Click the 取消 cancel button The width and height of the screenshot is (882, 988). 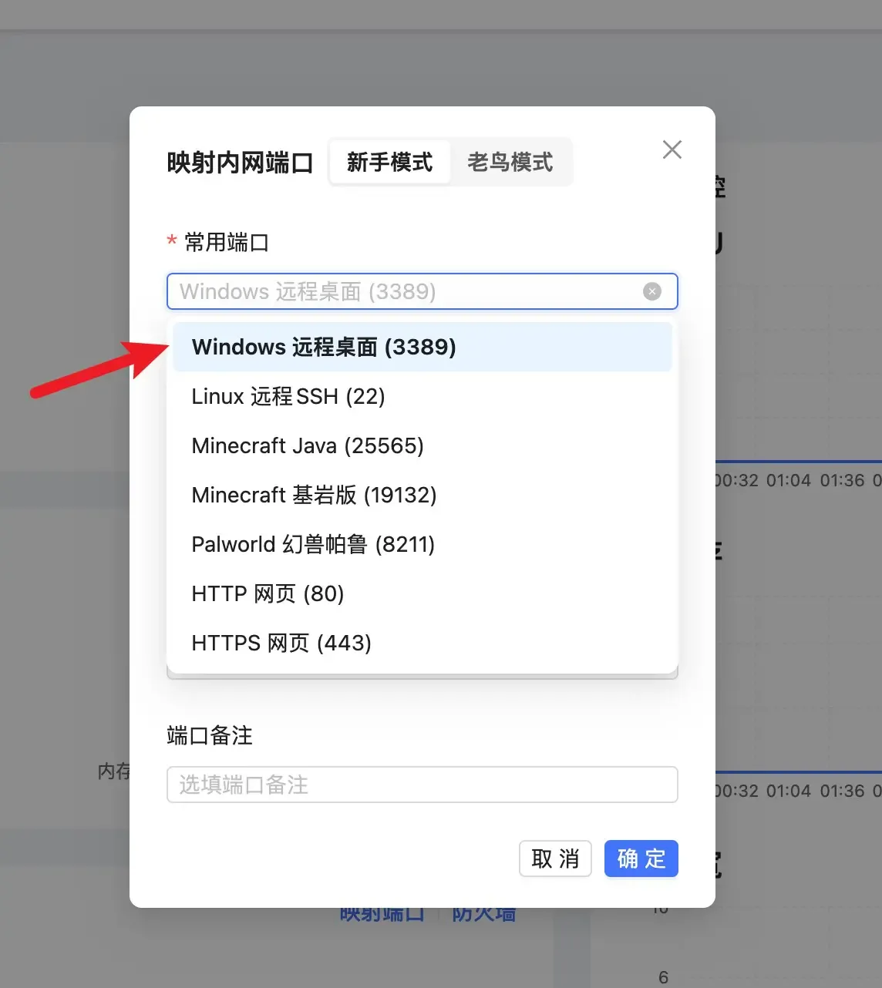(555, 859)
